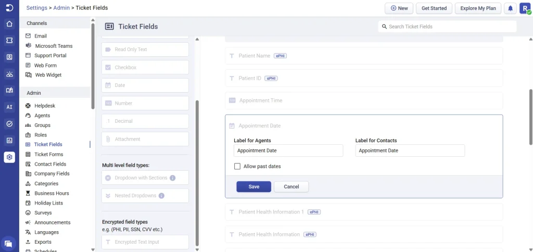Click the Explore My Plan button
Viewport: 533px width, 252px height.
(x=478, y=8)
